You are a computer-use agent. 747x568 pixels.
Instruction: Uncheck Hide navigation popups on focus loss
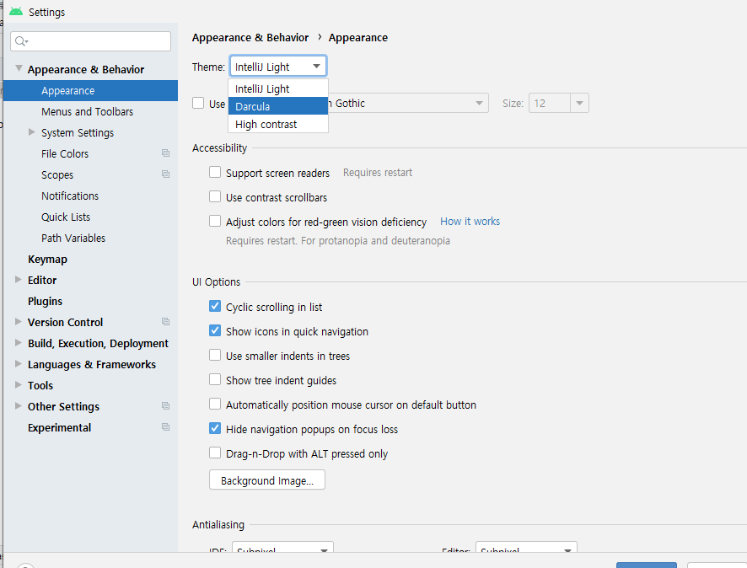pyautogui.click(x=215, y=428)
